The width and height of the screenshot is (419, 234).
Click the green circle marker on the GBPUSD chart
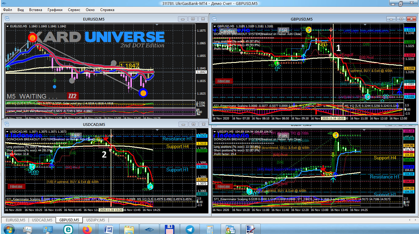(276, 63)
